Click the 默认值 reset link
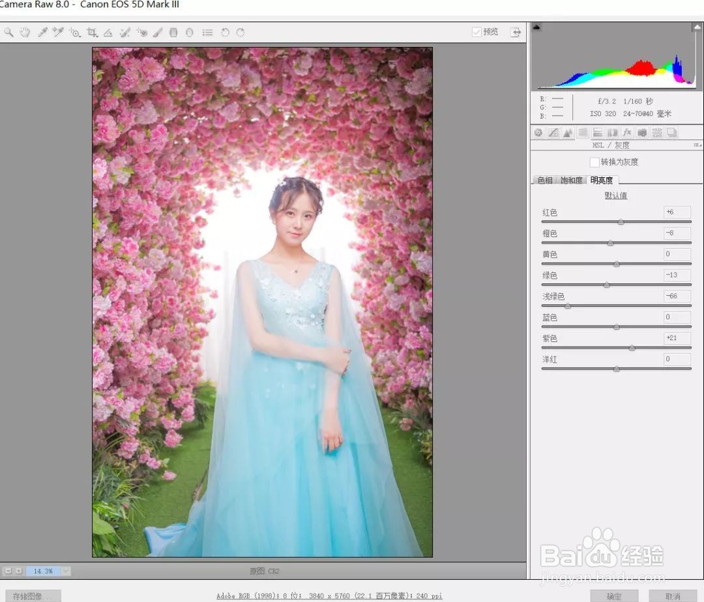This screenshot has height=602, width=704. 615,195
